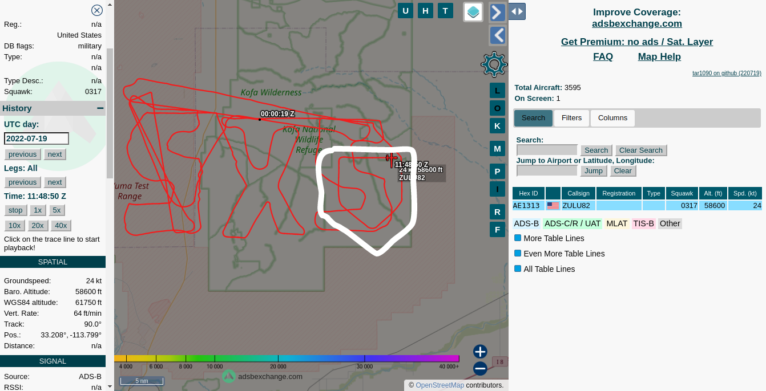The height and width of the screenshot is (391, 766).
Task: Zoom out on the map
Action: click(x=480, y=369)
